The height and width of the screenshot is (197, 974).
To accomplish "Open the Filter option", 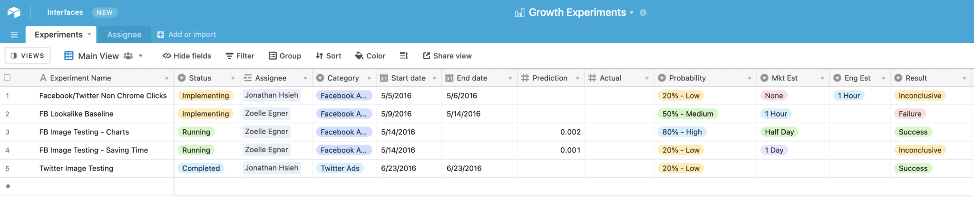I will pos(240,56).
